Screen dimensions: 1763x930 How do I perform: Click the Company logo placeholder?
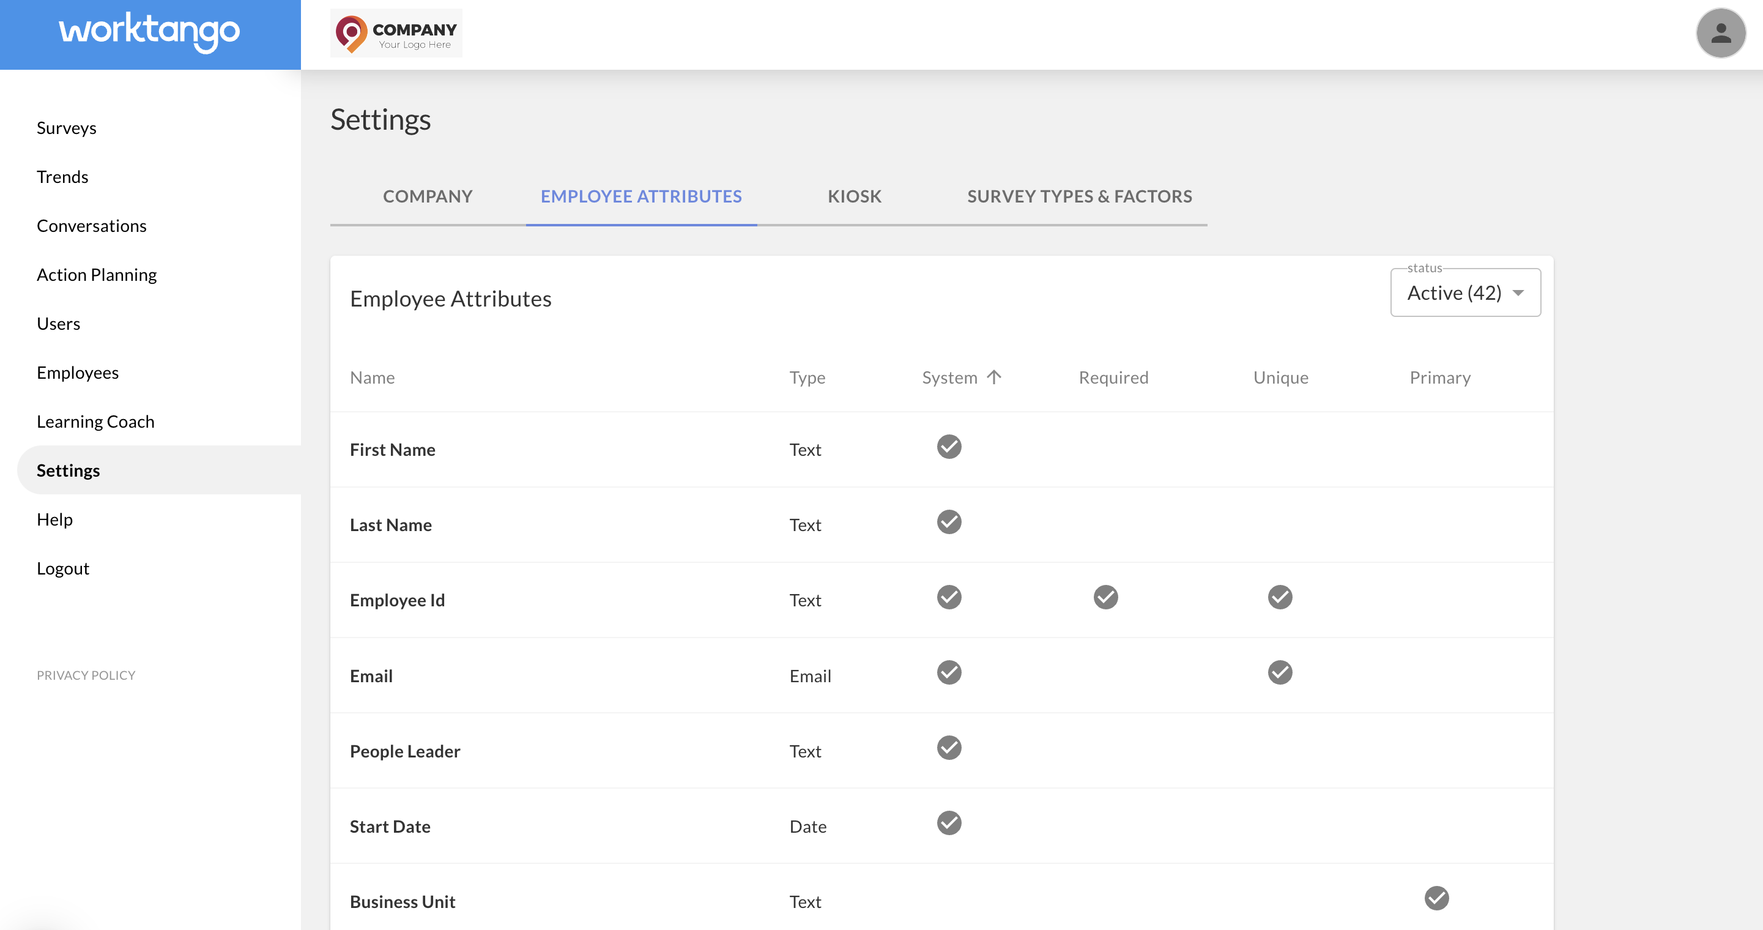pyautogui.click(x=396, y=32)
